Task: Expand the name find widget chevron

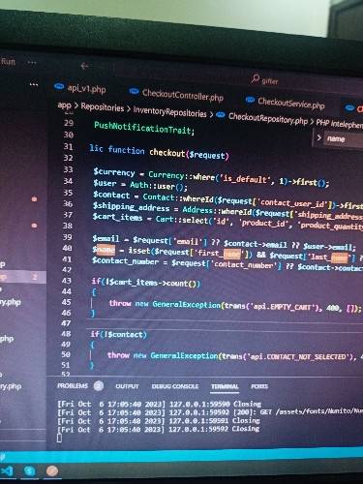Action: point(318,137)
